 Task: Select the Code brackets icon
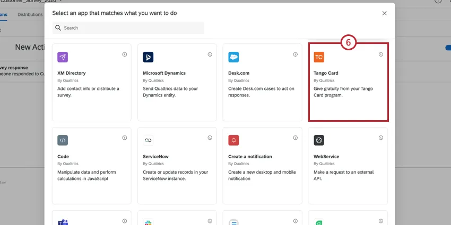coord(63,140)
